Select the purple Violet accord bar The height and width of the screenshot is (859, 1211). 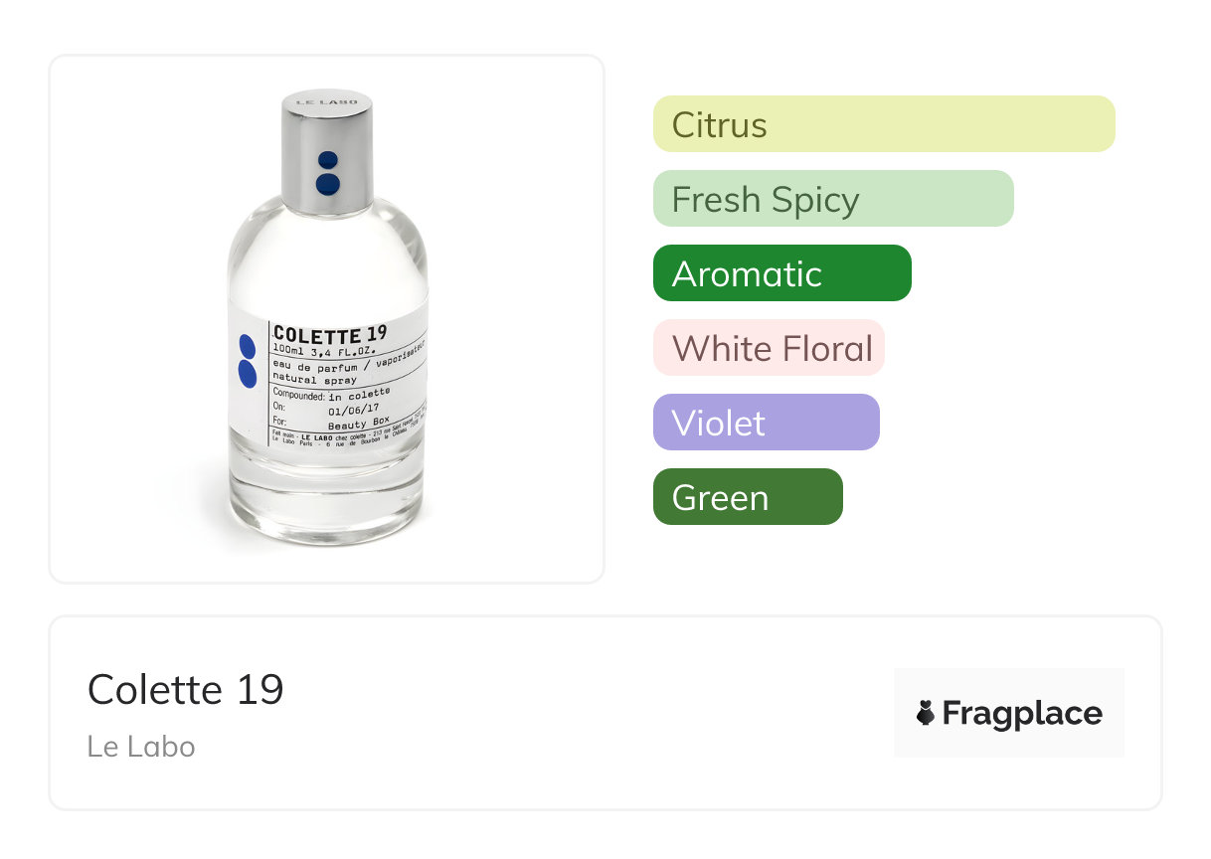766,423
